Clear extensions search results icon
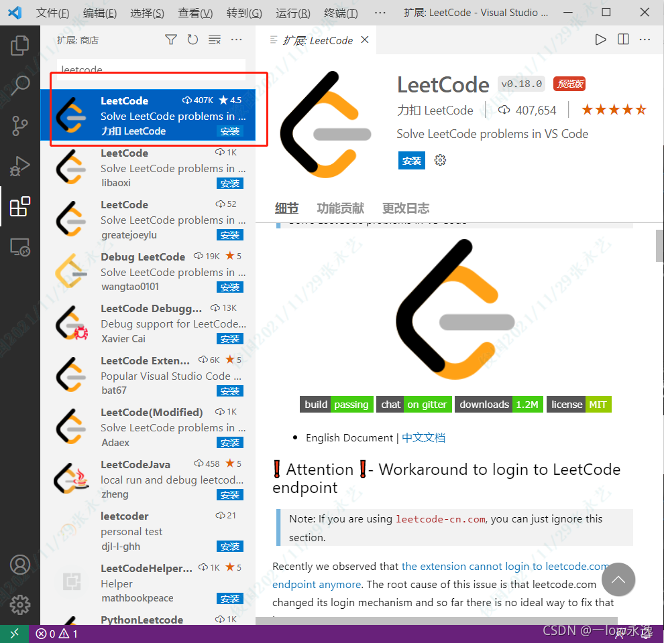 pos(214,40)
